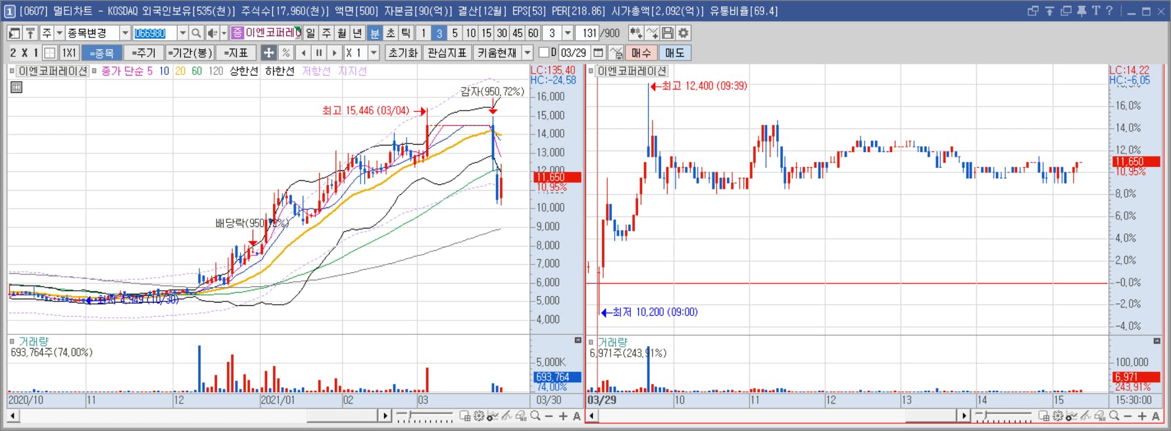Tick the D date checkbox
Viewport: 1171px width, 431px height.
pyautogui.click(x=543, y=52)
